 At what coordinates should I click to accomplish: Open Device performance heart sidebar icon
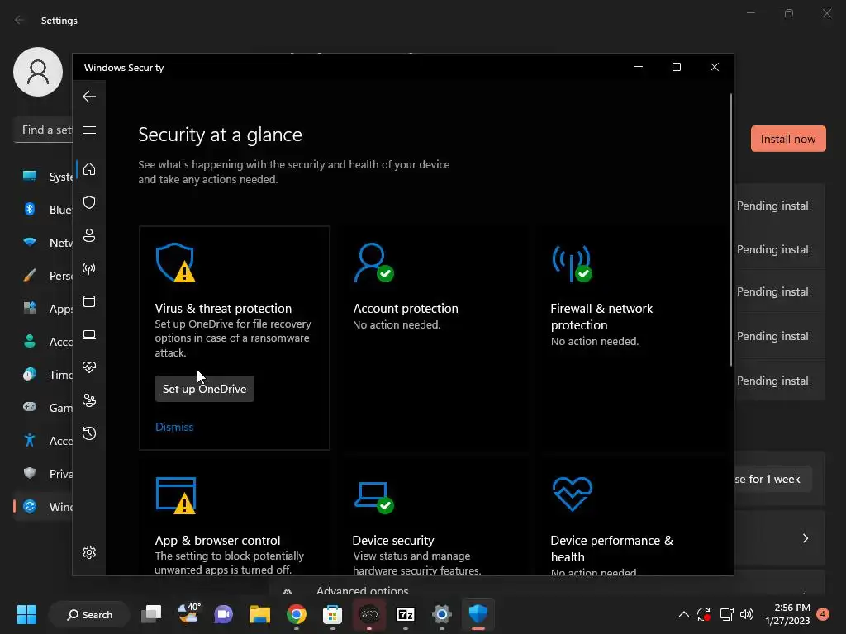coord(89,367)
